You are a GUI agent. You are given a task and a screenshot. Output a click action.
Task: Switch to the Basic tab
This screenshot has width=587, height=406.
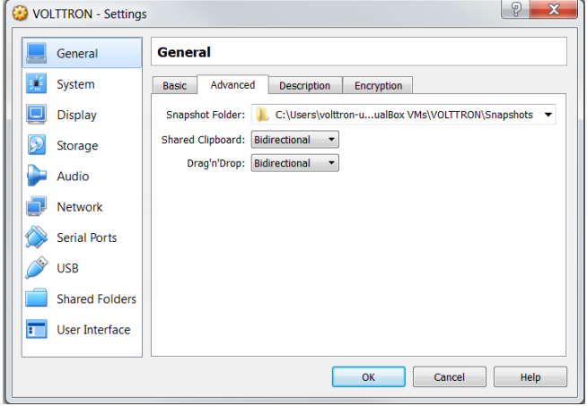[x=175, y=86]
